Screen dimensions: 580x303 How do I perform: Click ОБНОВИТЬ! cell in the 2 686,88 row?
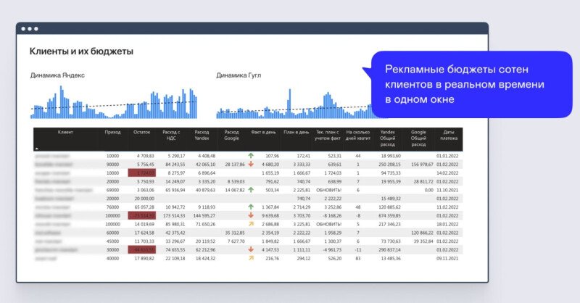point(328,225)
